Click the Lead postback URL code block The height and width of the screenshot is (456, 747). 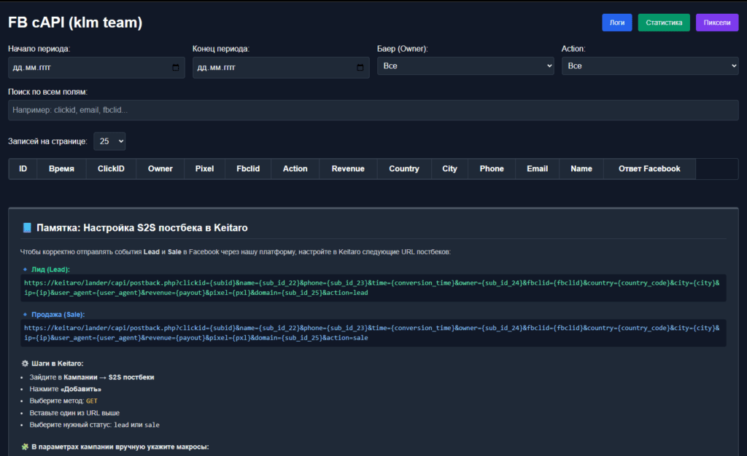click(373, 288)
